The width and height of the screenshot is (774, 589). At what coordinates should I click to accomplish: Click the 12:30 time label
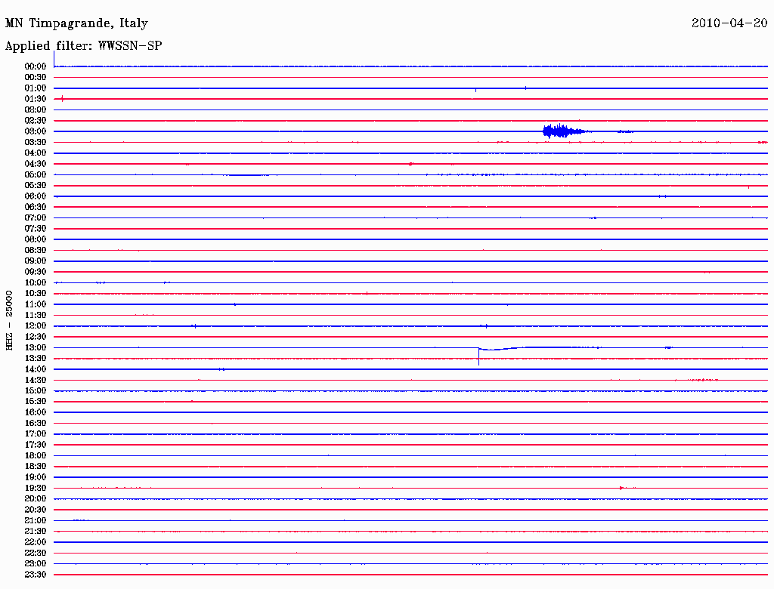coord(36,337)
